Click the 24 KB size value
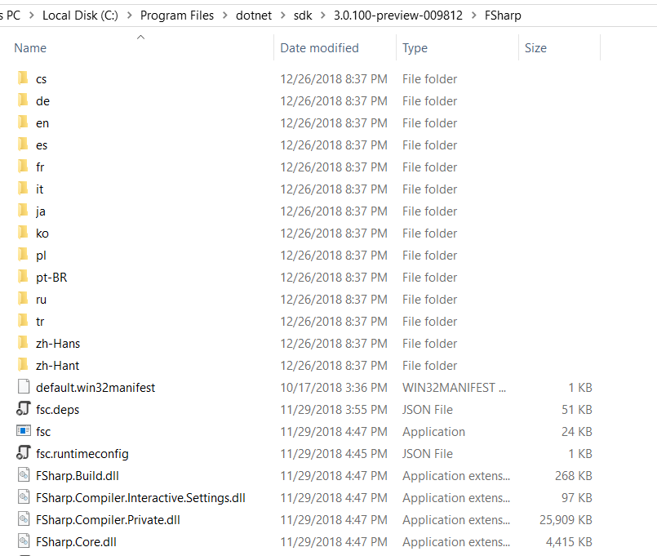 click(x=577, y=431)
